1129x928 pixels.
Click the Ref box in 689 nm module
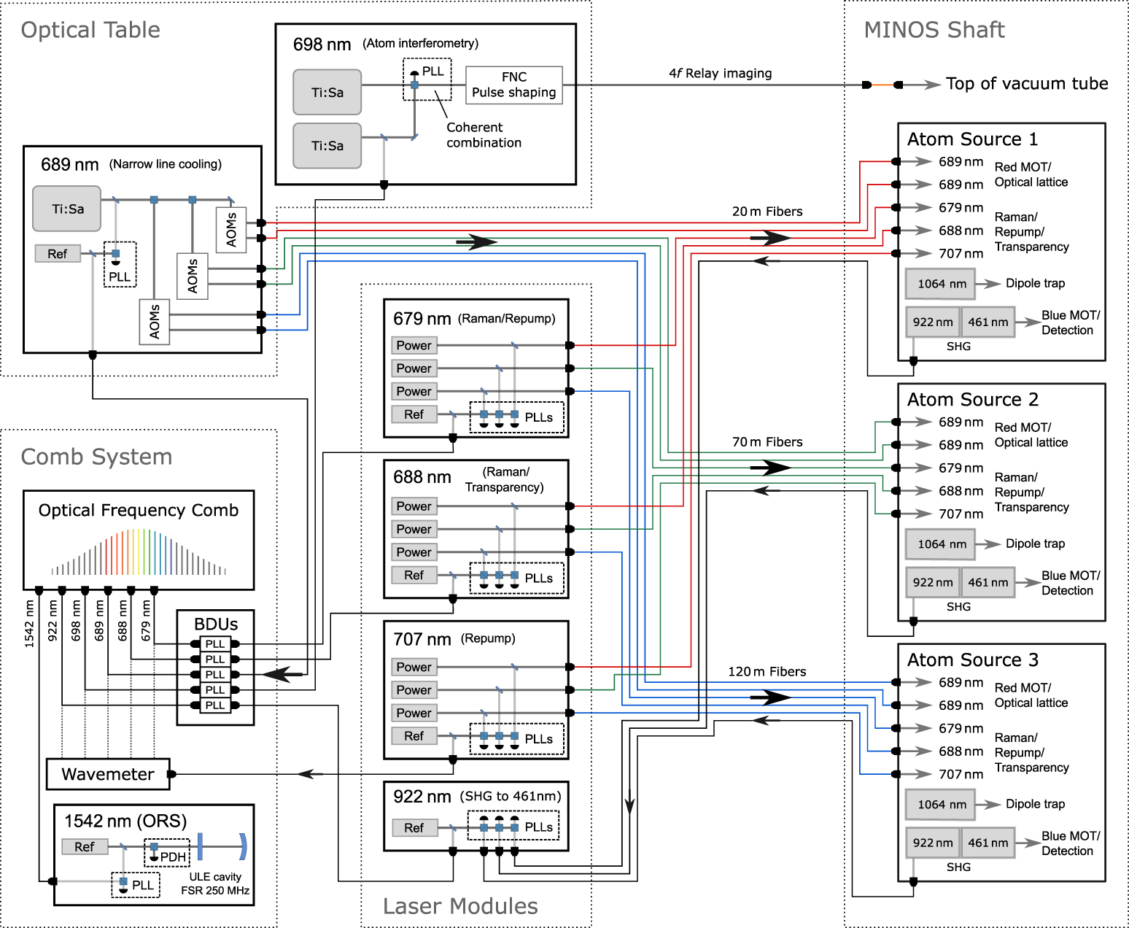(x=58, y=254)
